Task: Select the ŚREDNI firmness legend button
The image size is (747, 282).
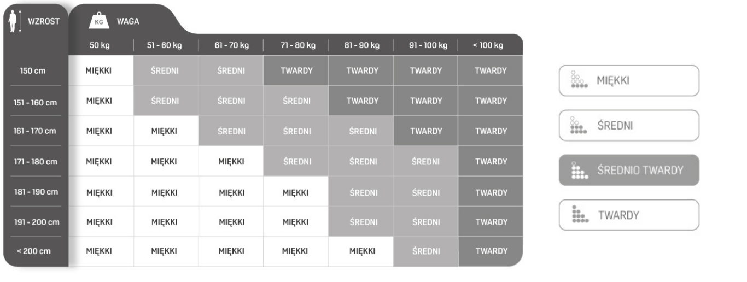Action: 629,126
